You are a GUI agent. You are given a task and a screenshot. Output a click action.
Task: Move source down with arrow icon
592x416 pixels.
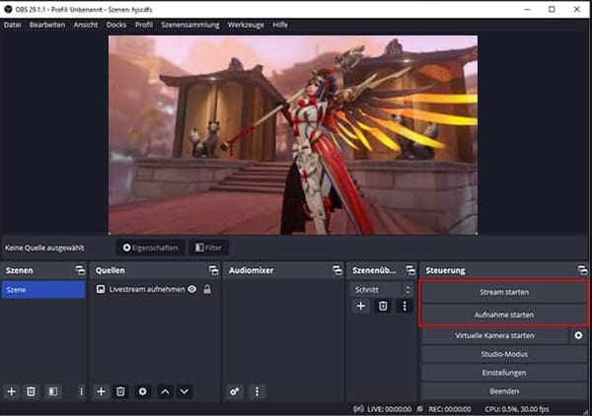(x=185, y=391)
